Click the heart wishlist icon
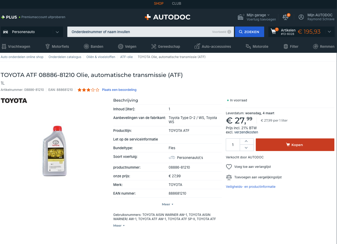This screenshot has width=337, height=244. coord(229,167)
